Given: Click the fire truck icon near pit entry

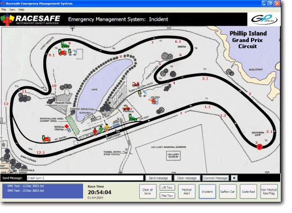Looking at the screenshot, I should 46,138.
